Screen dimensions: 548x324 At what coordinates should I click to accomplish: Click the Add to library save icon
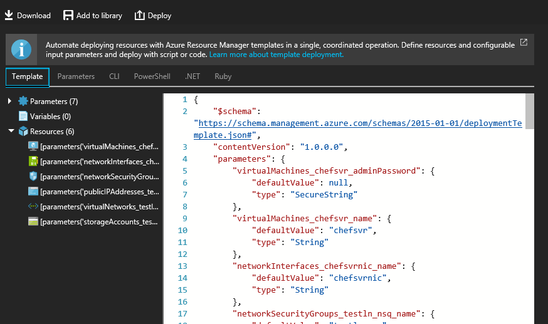(68, 16)
